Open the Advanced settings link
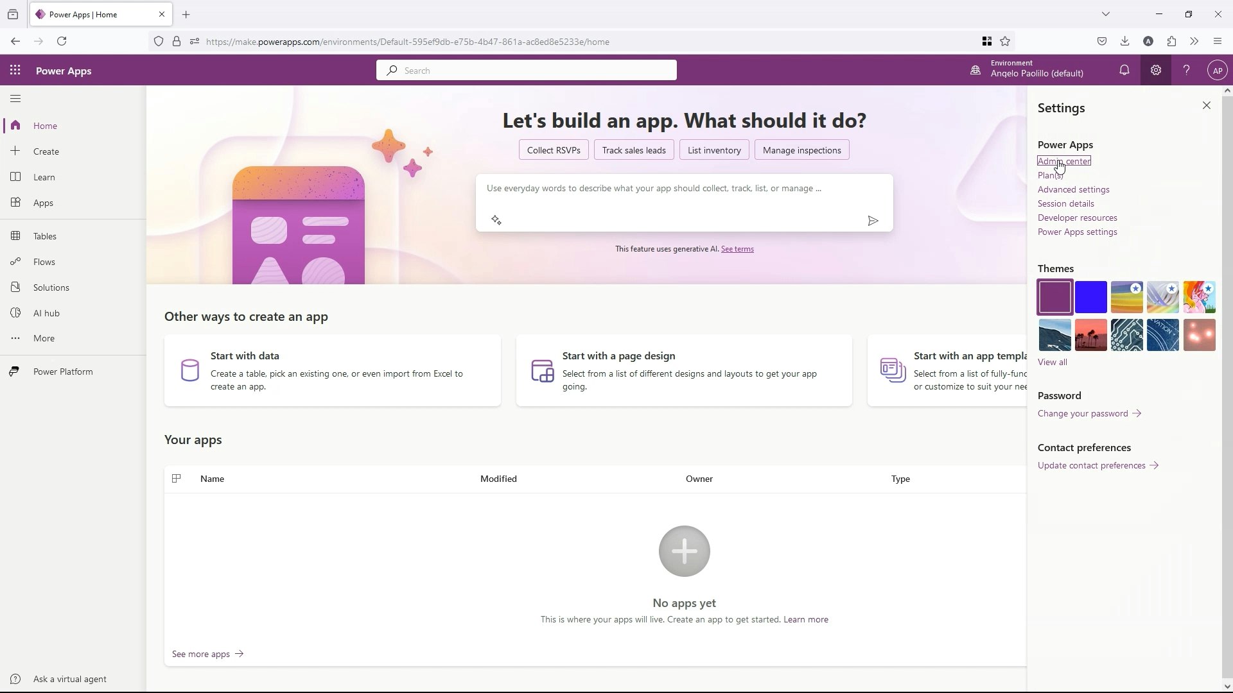This screenshot has height=693, width=1233. click(1073, 189)
